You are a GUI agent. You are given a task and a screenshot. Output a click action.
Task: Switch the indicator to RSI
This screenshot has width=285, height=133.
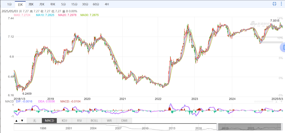point(79,121)
